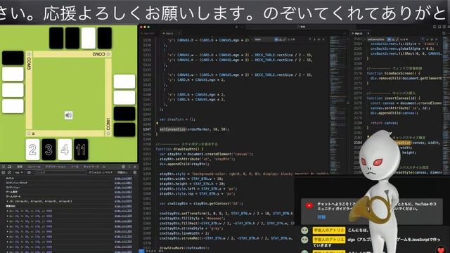Go back with VS Code navigation arrow
Viewport: 450px width, 253px height.
(236, 27)
